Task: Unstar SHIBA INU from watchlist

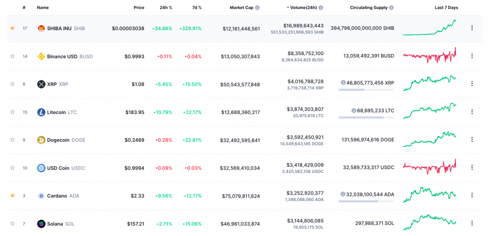Action: (12, 28)
